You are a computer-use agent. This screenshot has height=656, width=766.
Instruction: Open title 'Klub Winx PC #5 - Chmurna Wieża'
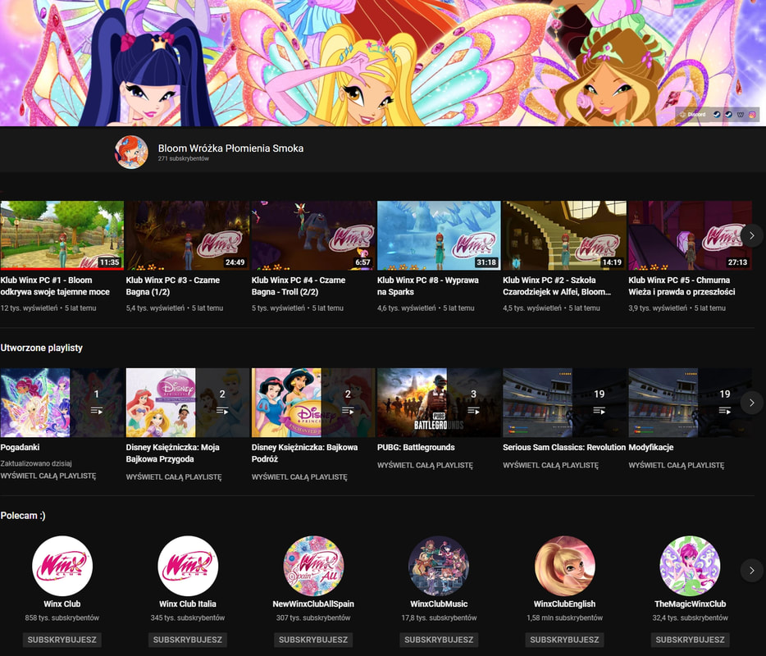(x=682, y=285)
